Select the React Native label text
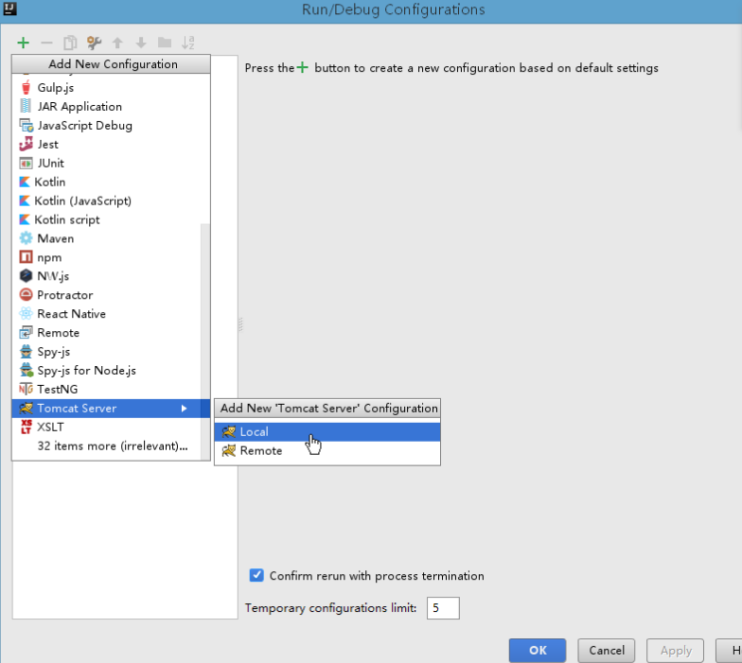 (x=72, y=314)
